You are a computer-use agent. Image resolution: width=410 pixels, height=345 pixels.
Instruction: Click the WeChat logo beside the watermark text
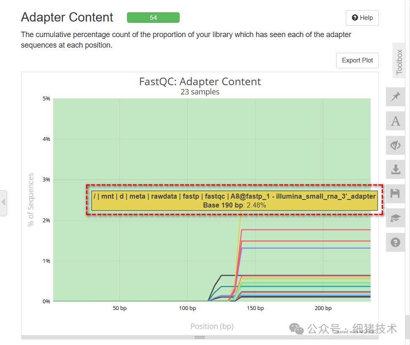click(x=297, y=329)
